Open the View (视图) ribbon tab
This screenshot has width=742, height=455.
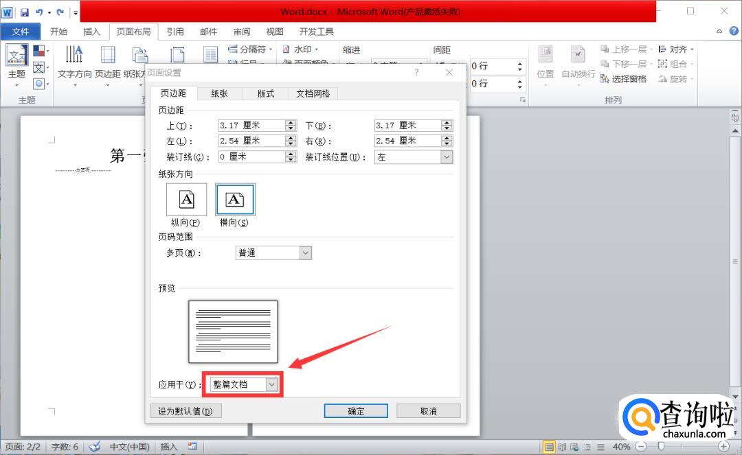pyautogui.click(x=274, y=31)
